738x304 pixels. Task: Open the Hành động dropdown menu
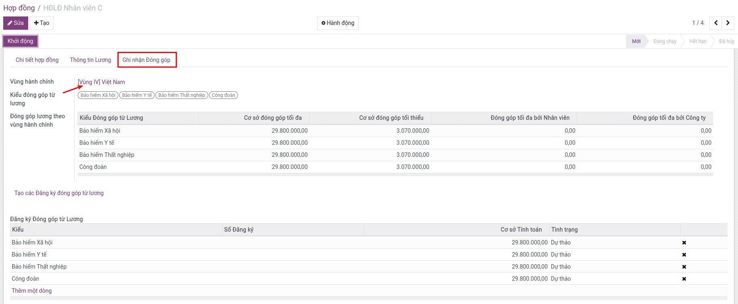(x=338, y=23)
